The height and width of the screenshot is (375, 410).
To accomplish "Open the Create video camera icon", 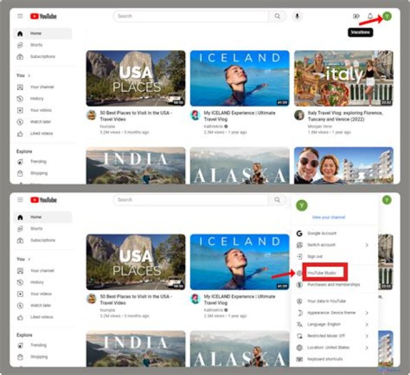I will (x=356, y=16).
